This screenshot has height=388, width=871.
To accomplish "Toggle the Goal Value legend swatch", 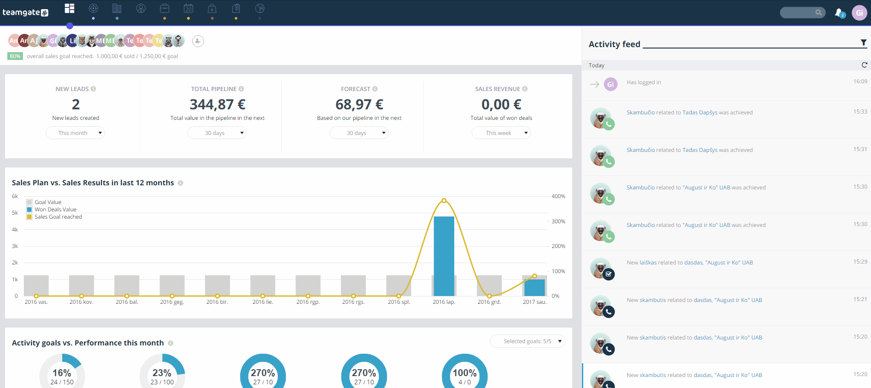I will coord(29,202).
